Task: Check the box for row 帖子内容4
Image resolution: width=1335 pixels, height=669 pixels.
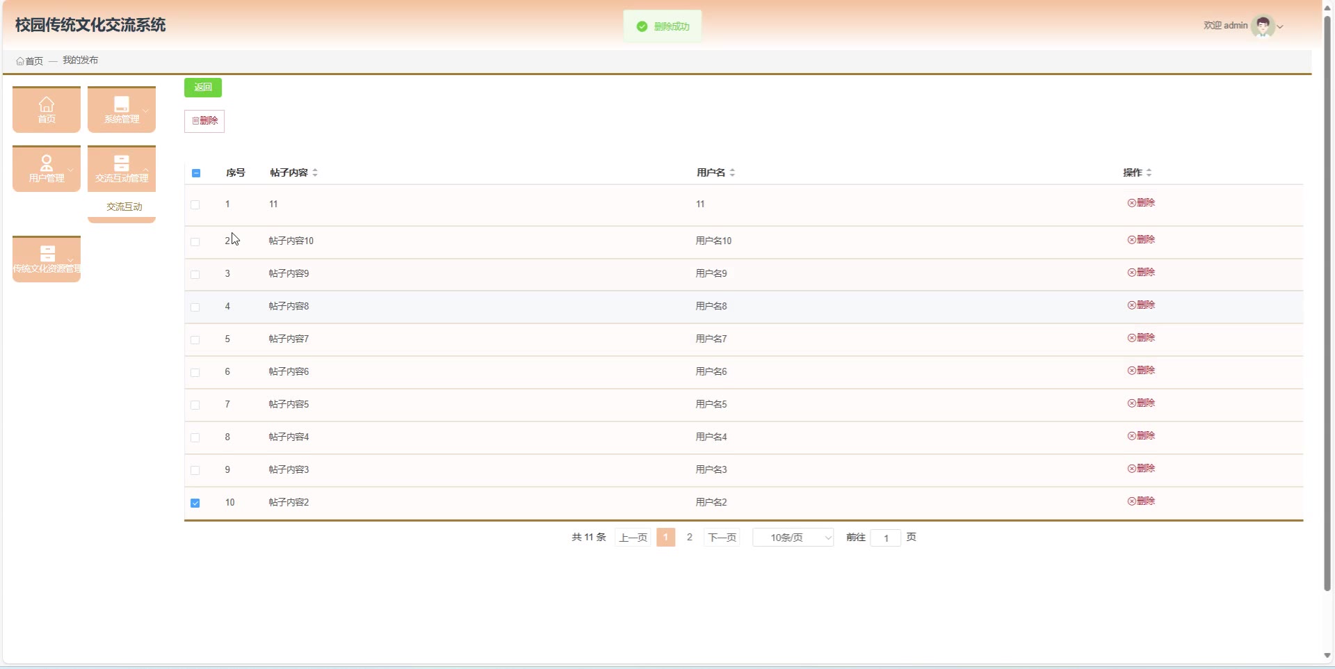Action: click(195, 438)
